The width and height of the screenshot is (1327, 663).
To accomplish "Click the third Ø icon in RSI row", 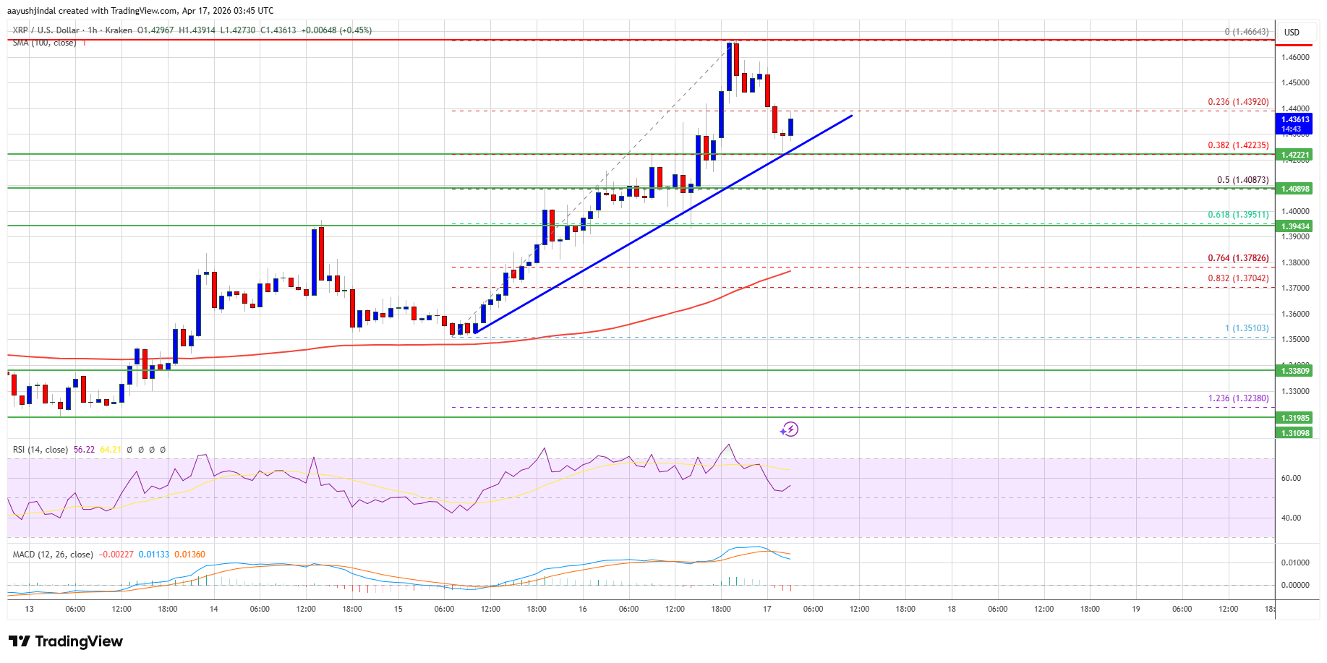I will coord(151,449).
